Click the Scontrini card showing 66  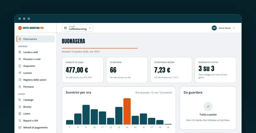pyautogui.click(x=127, y=70)
